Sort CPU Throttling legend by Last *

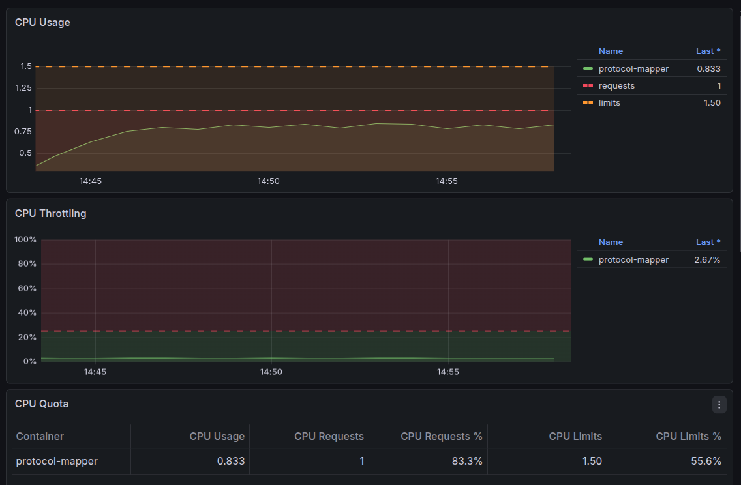[x=708, y=242]
